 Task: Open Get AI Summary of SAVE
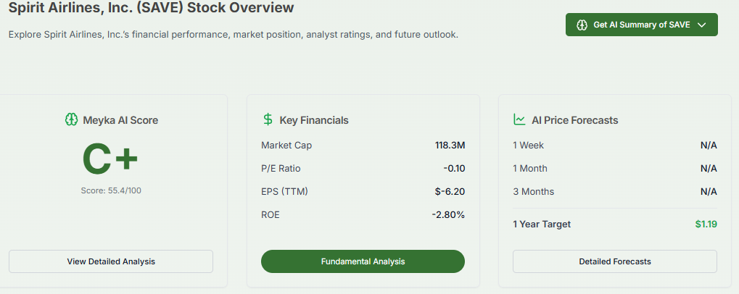pos(641,25)
